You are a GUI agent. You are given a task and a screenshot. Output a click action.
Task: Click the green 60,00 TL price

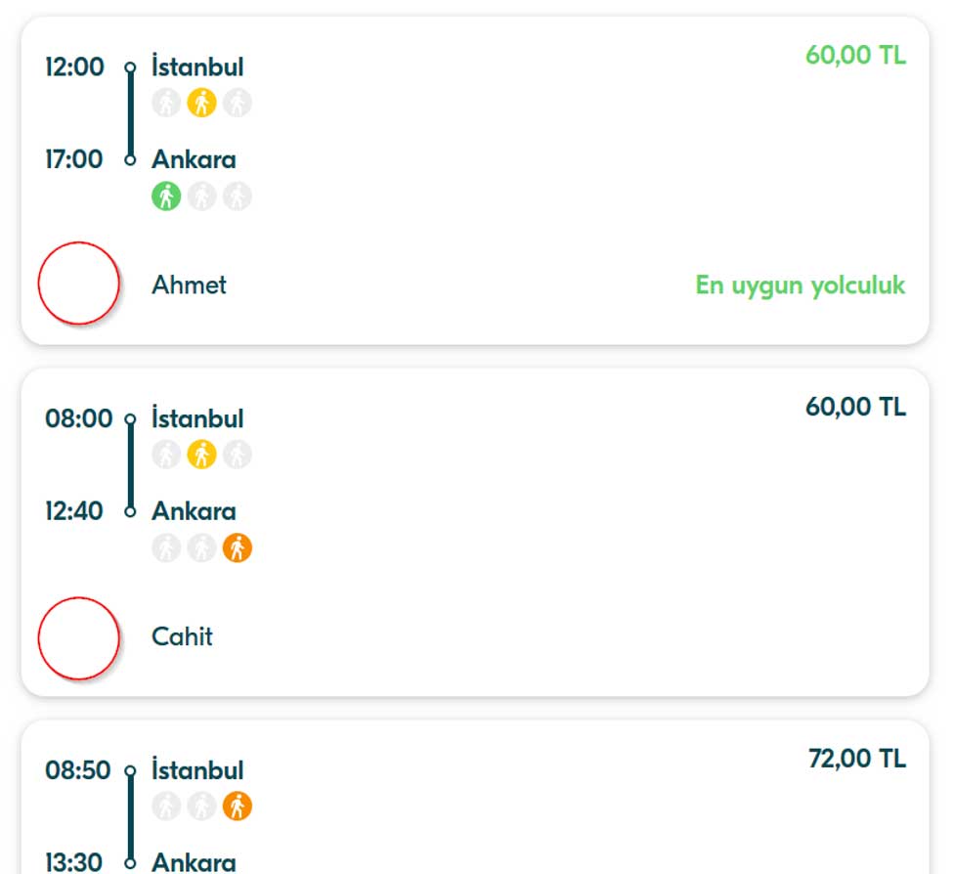pos(855,55)
